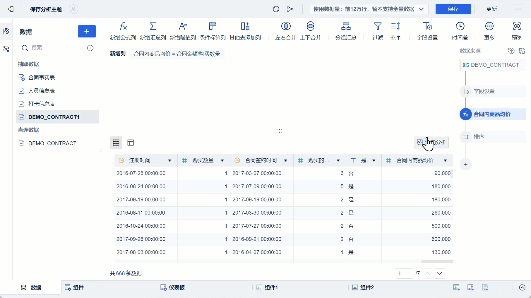Select DEMO_CONTRACT1 in the data list
The height and width of the screenshot is (298, 531).
click(x=58, y=117)
